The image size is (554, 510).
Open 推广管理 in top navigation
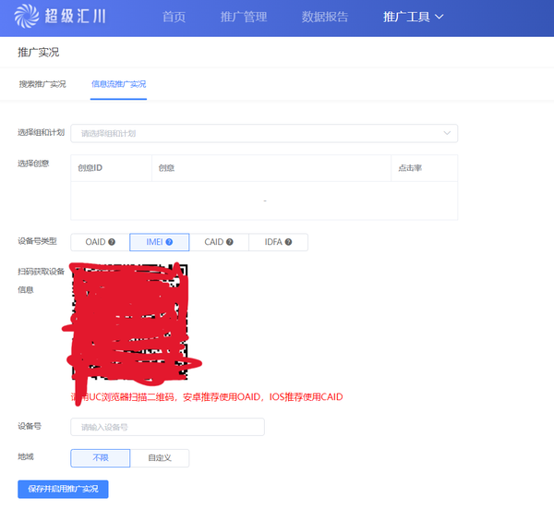click(244, 17)
